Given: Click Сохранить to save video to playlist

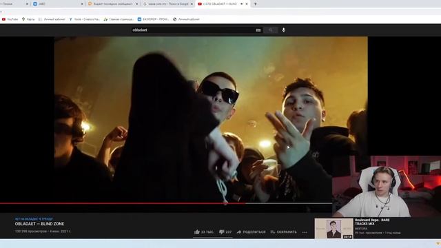Looking at the screenshot, I should (x=283, y=232).
